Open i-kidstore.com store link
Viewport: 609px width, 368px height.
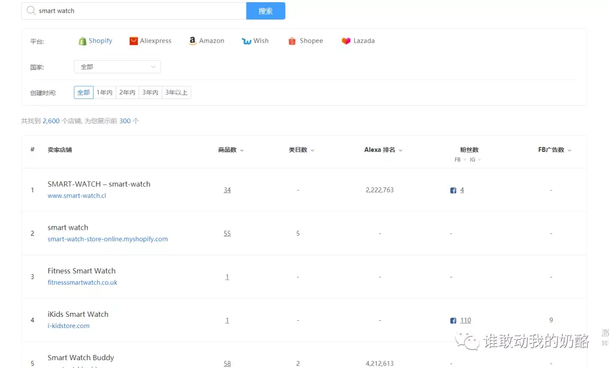tap(68, 326)
